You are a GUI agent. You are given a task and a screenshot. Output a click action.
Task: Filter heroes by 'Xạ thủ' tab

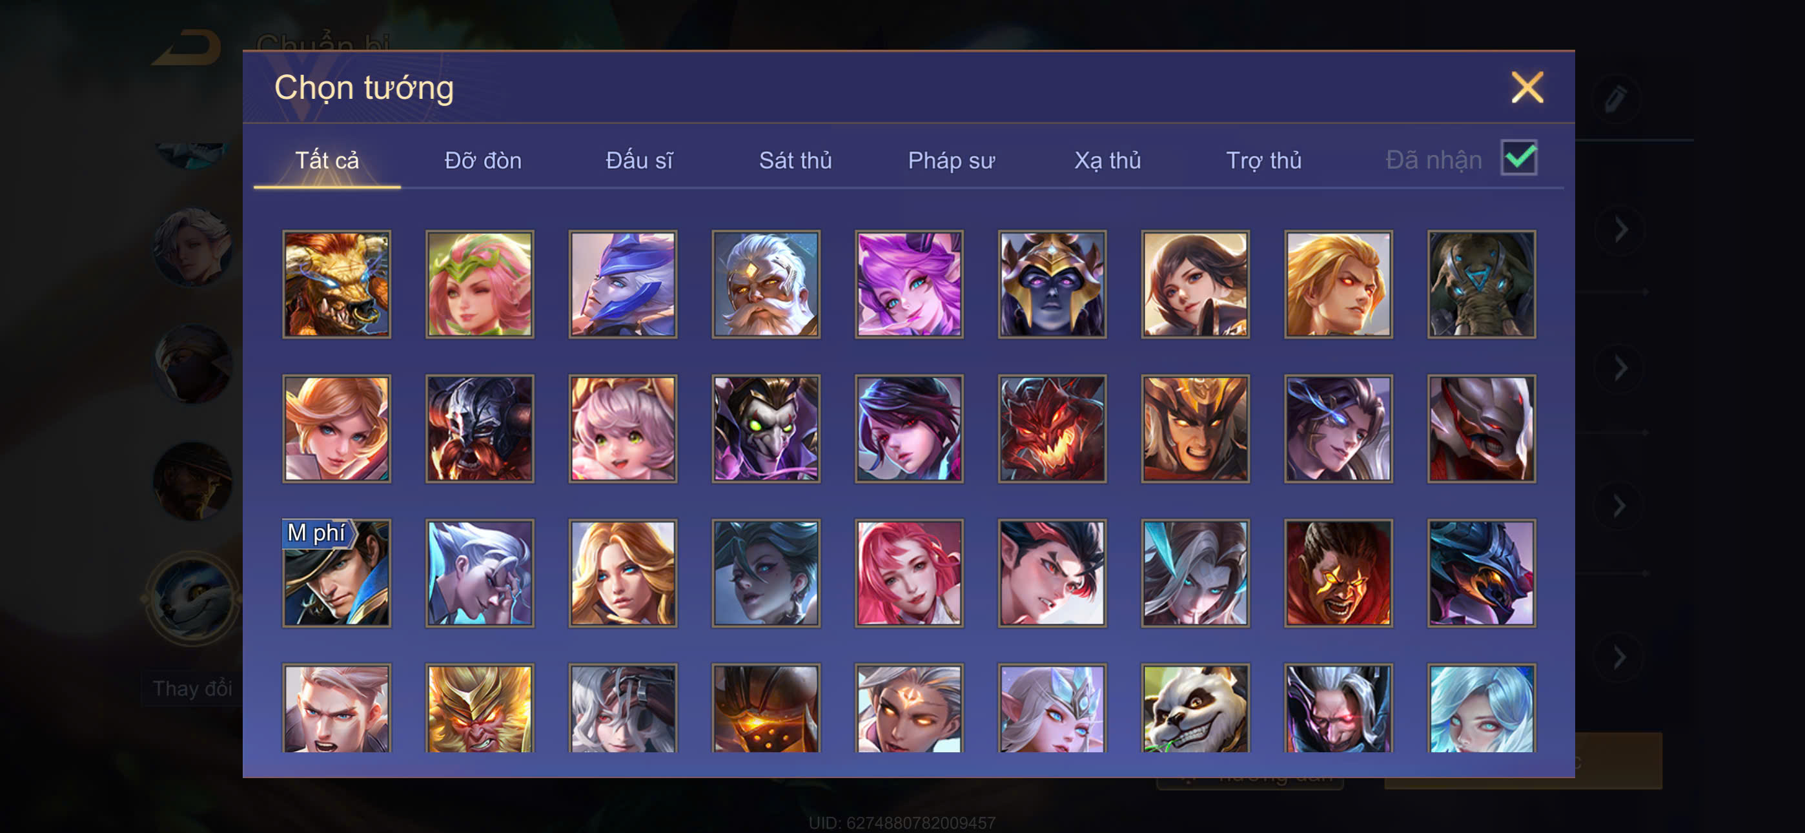click(x=1107, y=161)
